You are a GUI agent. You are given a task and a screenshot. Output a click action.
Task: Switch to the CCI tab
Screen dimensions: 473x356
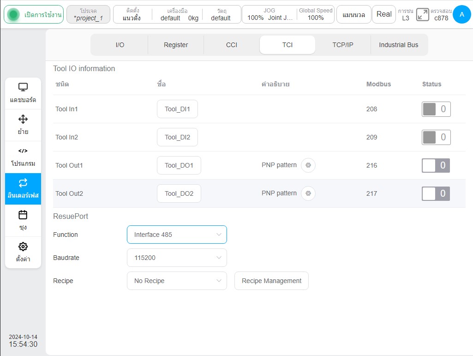232,45
